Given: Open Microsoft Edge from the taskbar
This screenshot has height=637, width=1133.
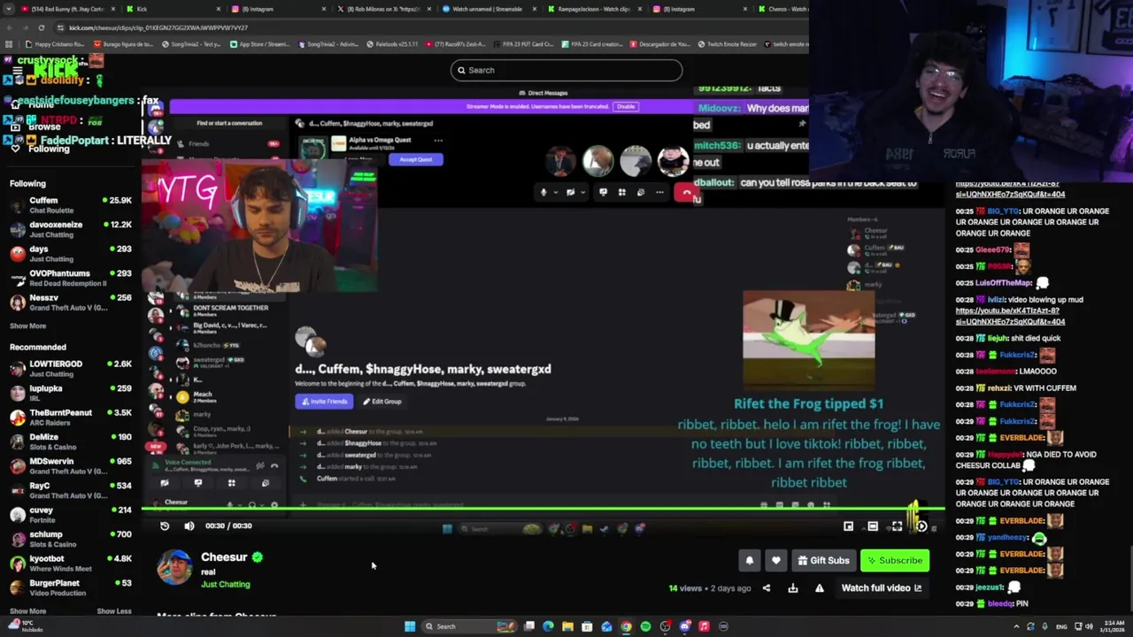Looking at the screenshot, I should 548,626.
